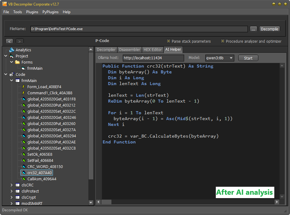
Task: Click the horizontal scrollbar thumb of code pane
Action: coord(106,202)
